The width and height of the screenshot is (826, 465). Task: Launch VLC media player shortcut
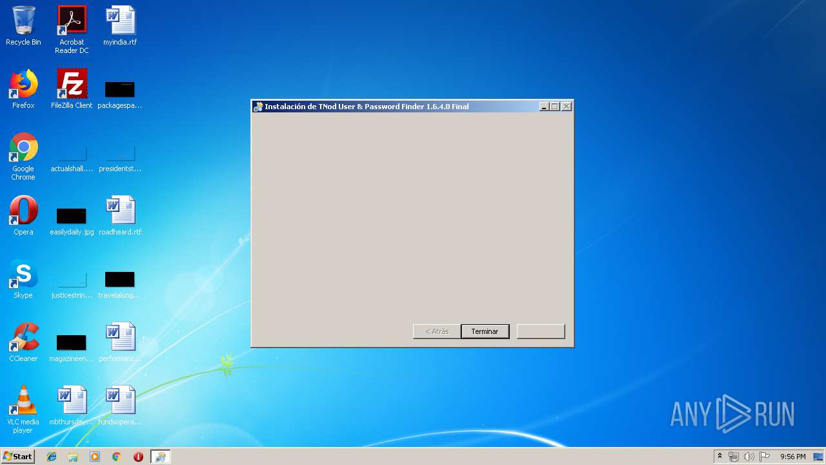click(23, 409)
